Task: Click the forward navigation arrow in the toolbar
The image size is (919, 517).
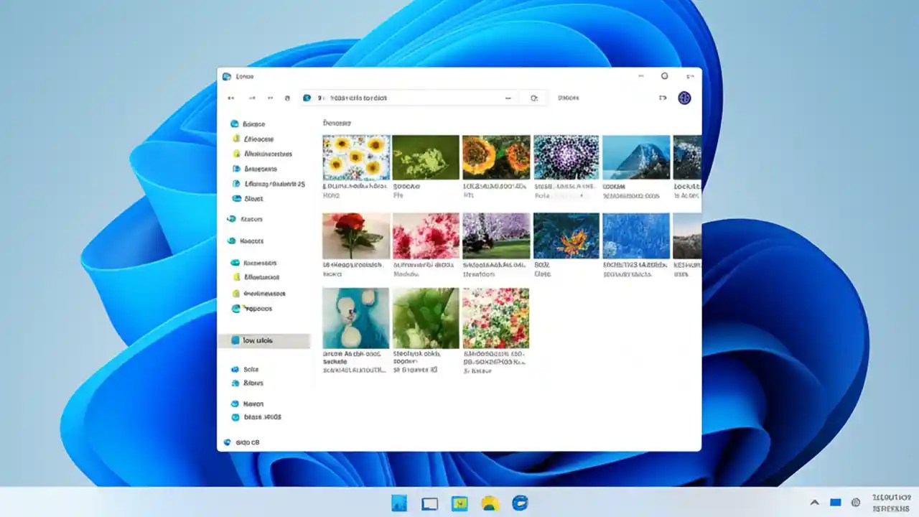Action: point(251,98)
